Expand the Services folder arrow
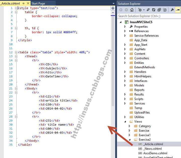 click(125, 103)
